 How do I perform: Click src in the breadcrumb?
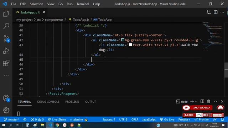39,20
